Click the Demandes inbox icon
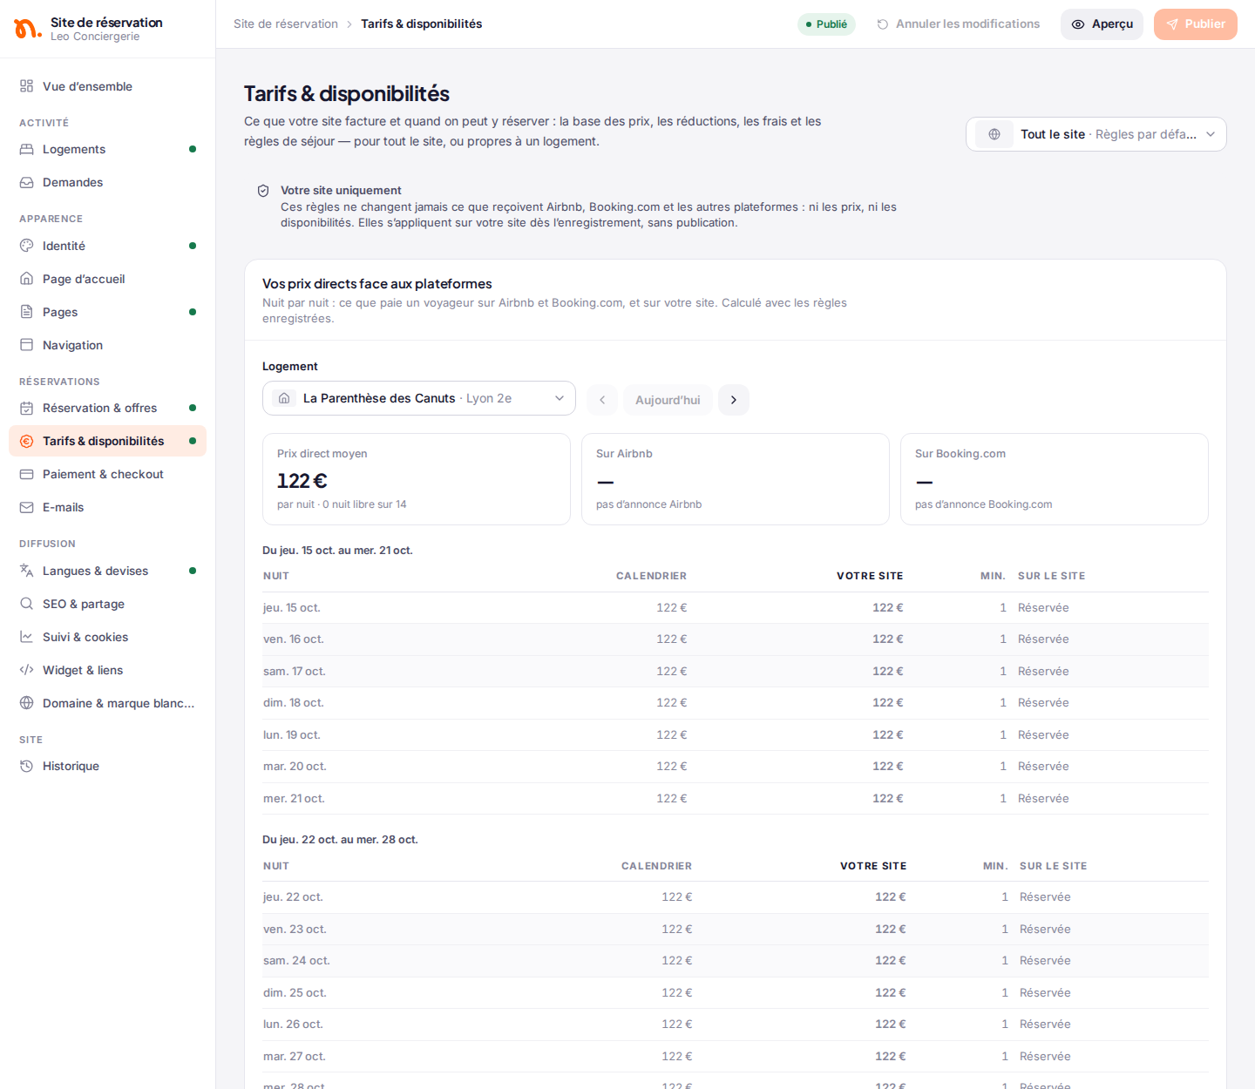The image size is (1255, 1089). (27, 182)
